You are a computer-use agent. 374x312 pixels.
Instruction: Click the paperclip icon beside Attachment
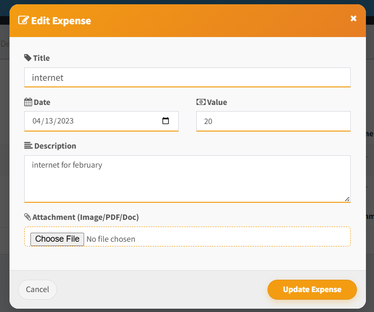pos(28,217)
